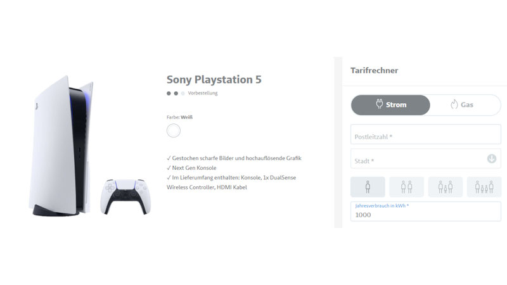Click the Sony Playstation 5 title
This screenshot has width=507, height=285.
214,80
